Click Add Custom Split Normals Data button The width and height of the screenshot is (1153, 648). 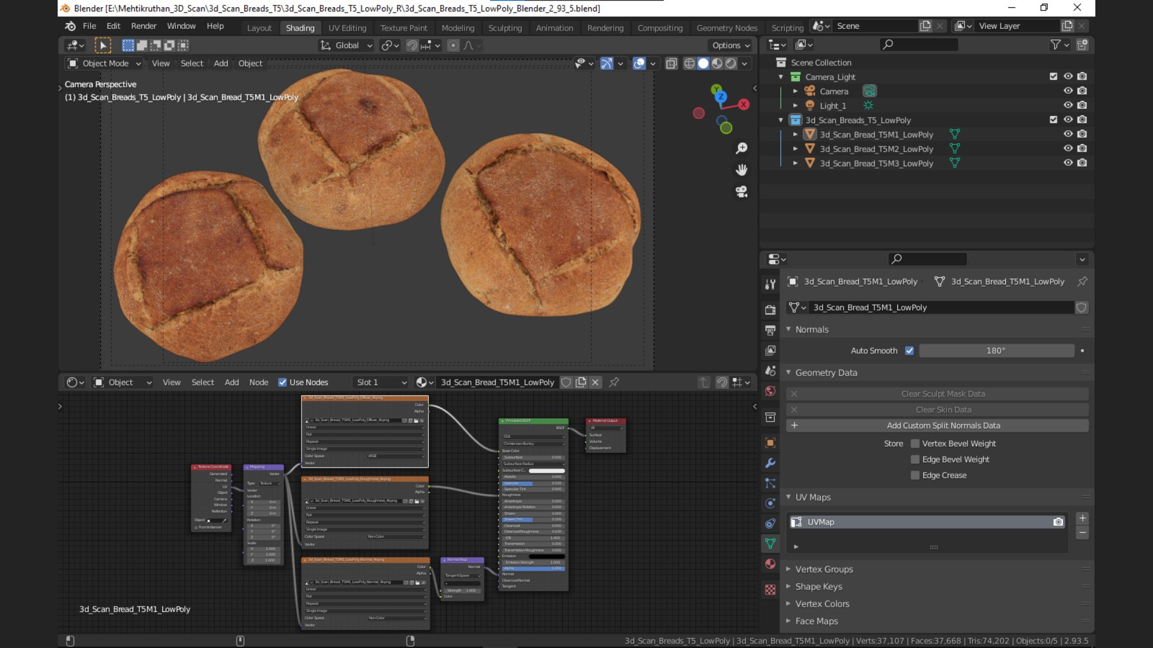[937, 425]
